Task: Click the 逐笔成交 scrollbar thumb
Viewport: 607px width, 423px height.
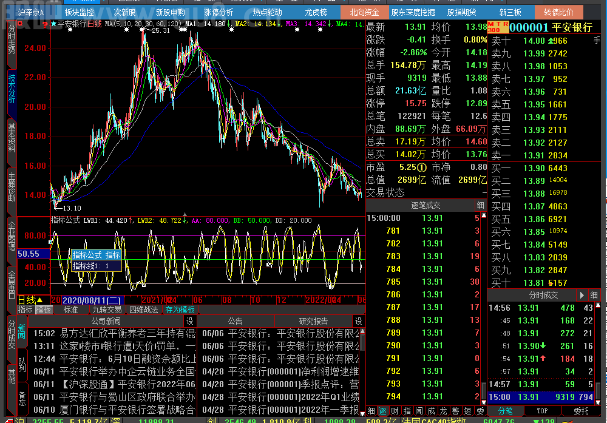Action: pyautogui.click(x=484, y=391)
